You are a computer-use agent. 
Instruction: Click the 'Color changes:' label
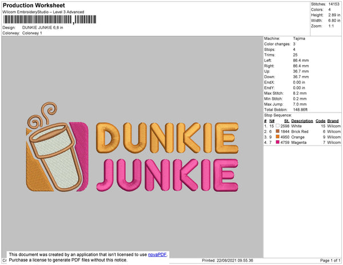click(x=277, y=44)
